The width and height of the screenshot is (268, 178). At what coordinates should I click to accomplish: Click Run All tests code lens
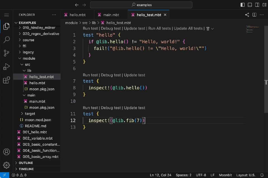[159, 28]
